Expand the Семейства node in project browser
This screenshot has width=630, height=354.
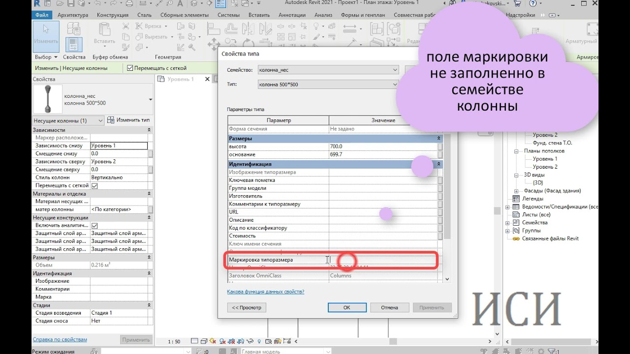coord(507,223)
